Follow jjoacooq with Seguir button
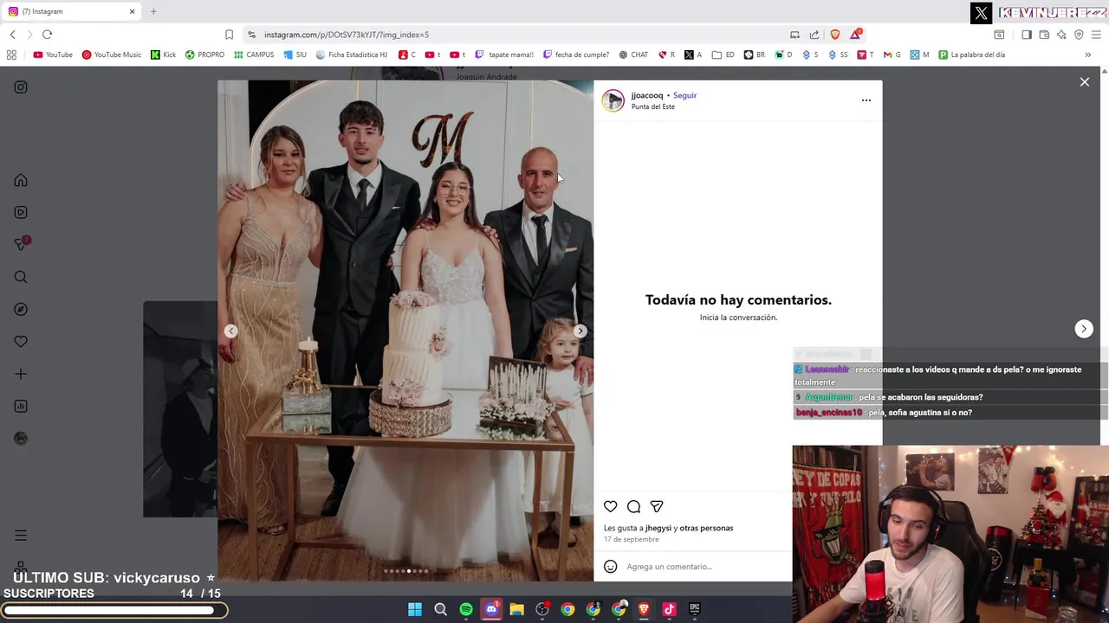The width and height of the screenshot is (1109, 623). click(x=684, y=95)
